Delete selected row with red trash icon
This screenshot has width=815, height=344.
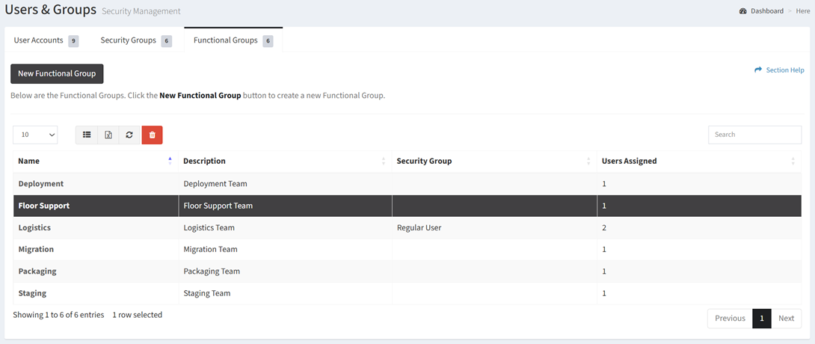152,135
